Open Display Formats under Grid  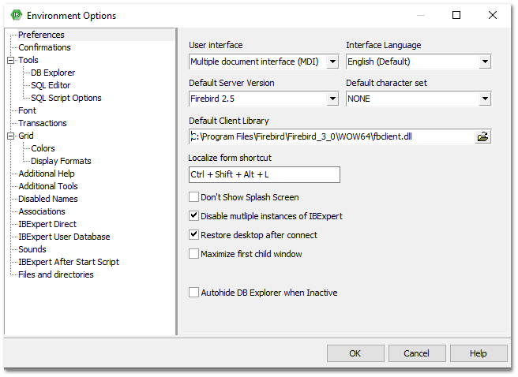coord(61,161)
